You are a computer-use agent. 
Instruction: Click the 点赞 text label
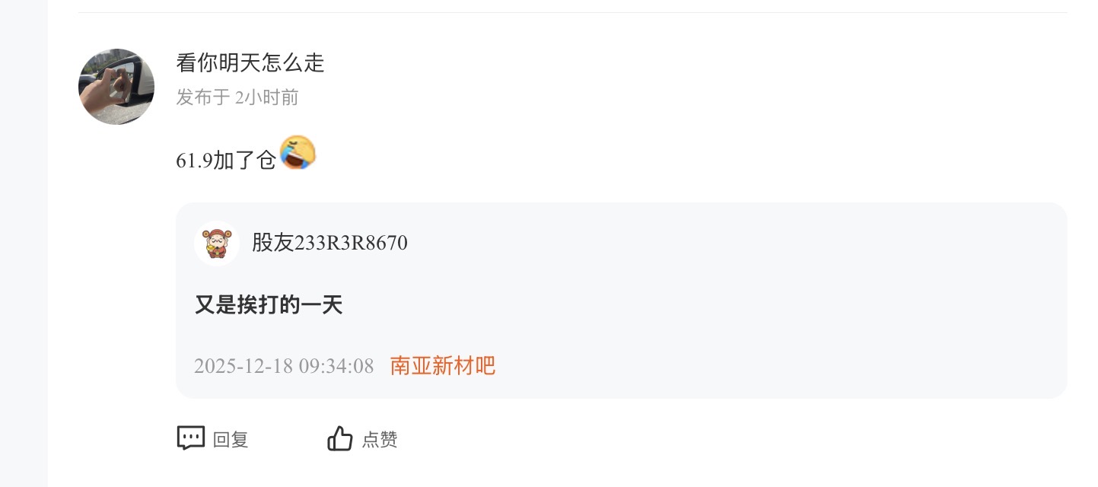click(380, 440)
